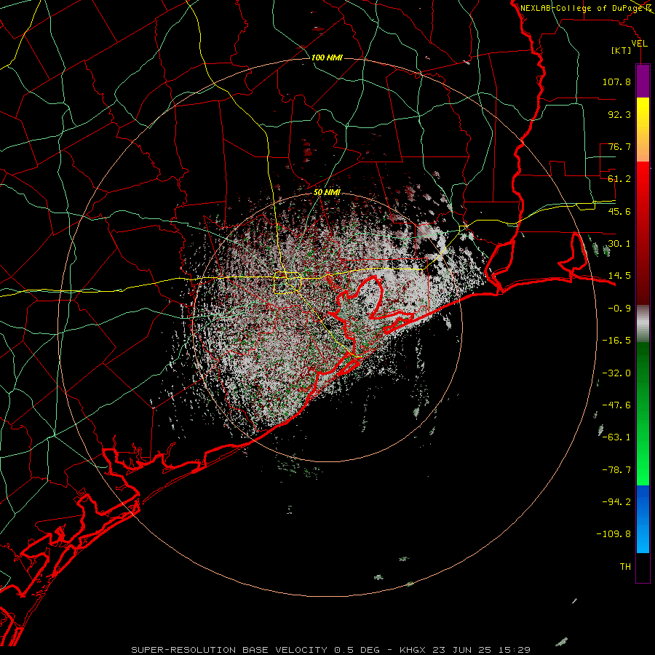Click the yellow-orange segment of the color bar
655x655 pixels.
pyautogui.click(x=643, y=130)
